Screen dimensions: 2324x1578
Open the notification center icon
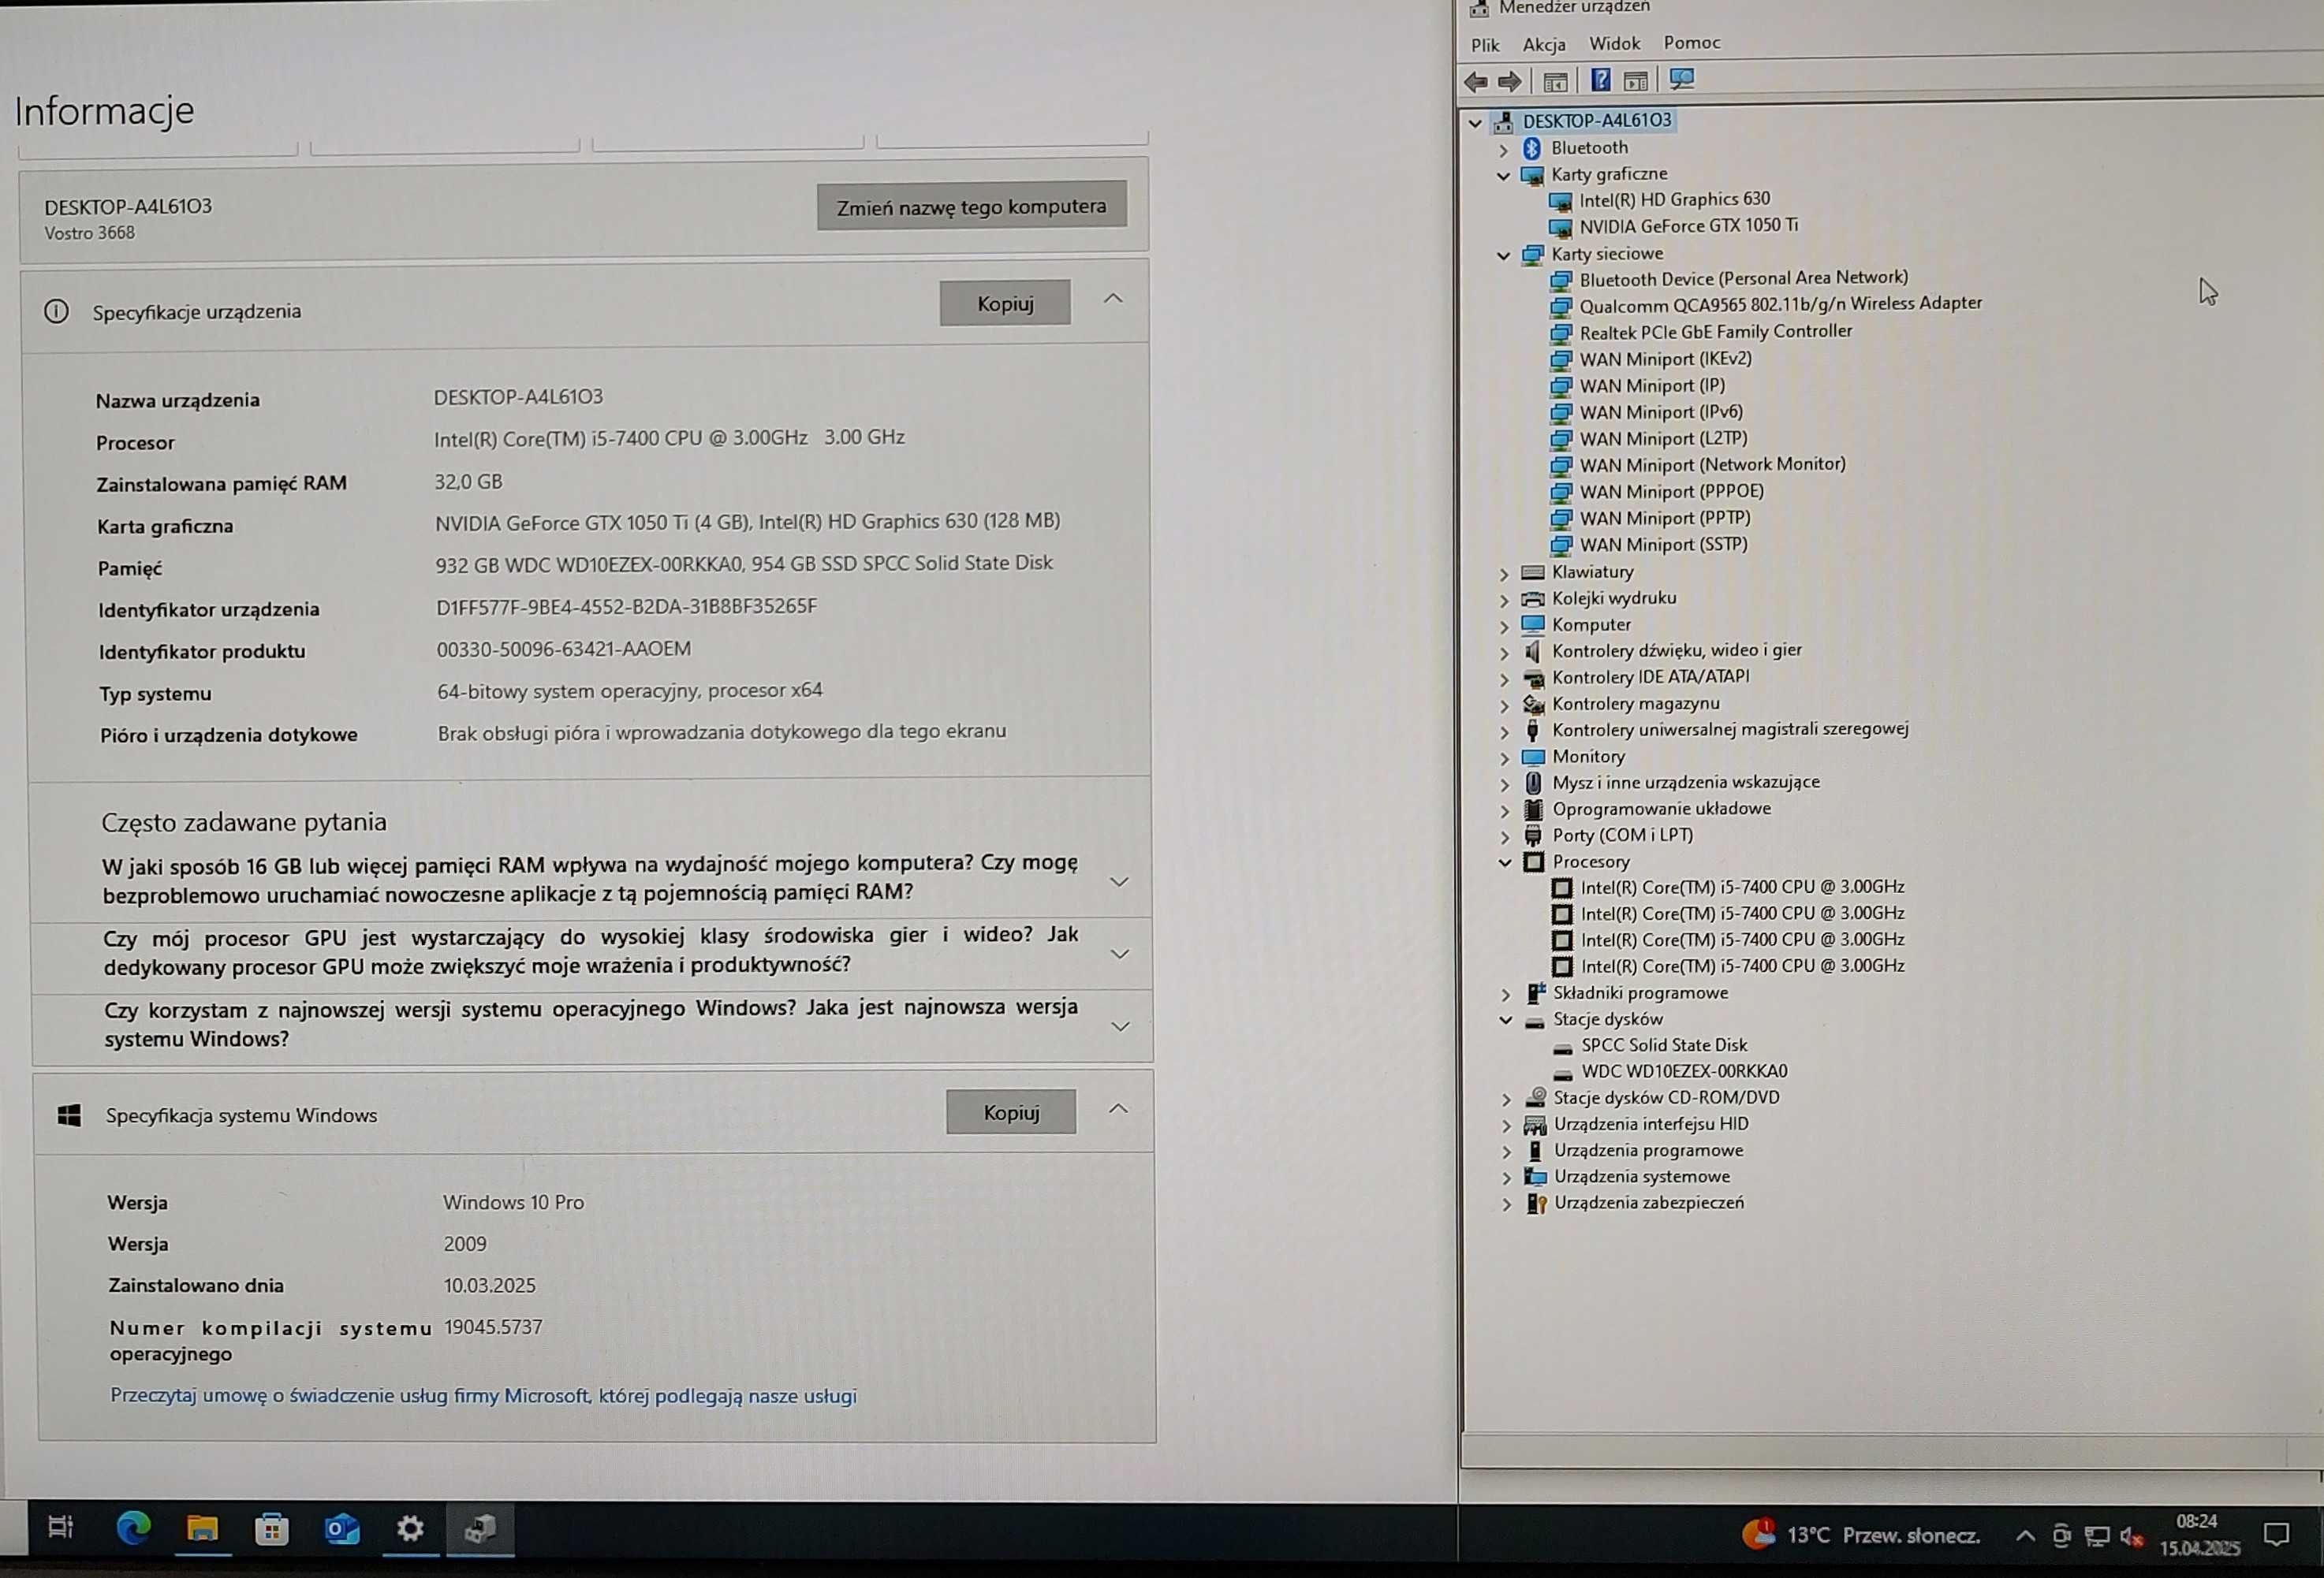2276,1534
